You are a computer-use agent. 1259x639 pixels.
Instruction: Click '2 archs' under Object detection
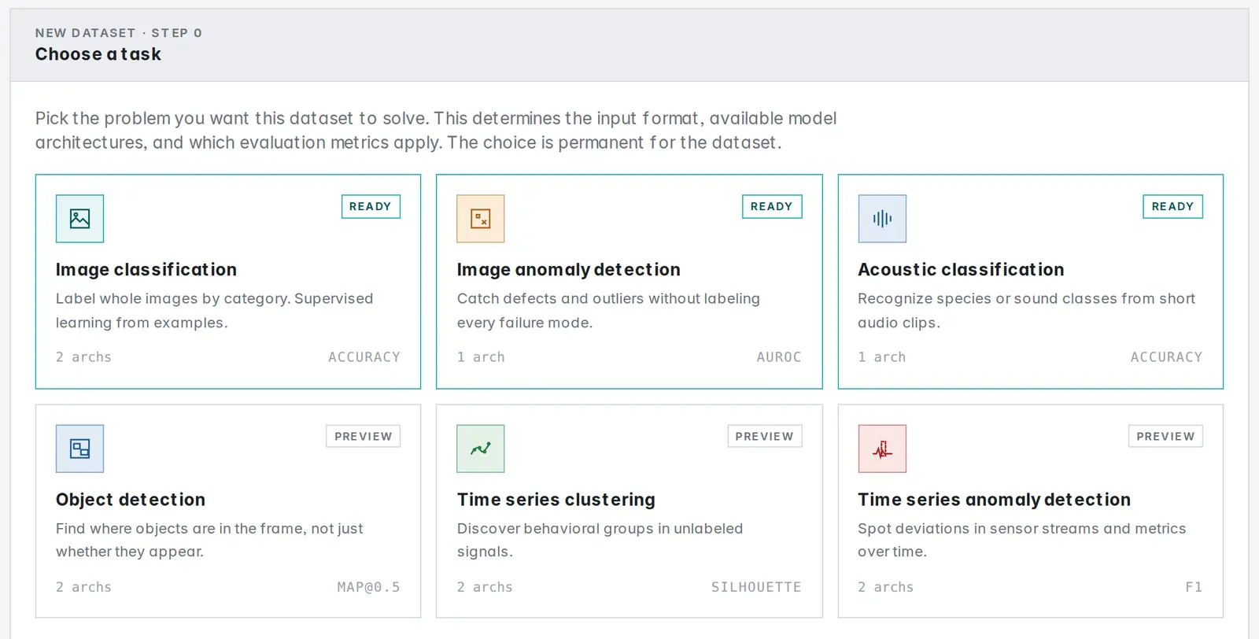point(83,587)
